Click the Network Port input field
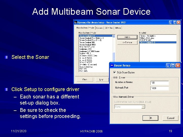The width and height of the screenshot is (183, 137). coord(160,88)
